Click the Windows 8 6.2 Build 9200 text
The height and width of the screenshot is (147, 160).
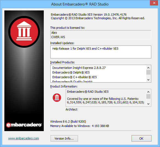coord(68,121)
